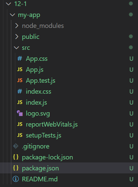
Task: Click the purple SVG icon beside logo.svg
Action: 20,113
